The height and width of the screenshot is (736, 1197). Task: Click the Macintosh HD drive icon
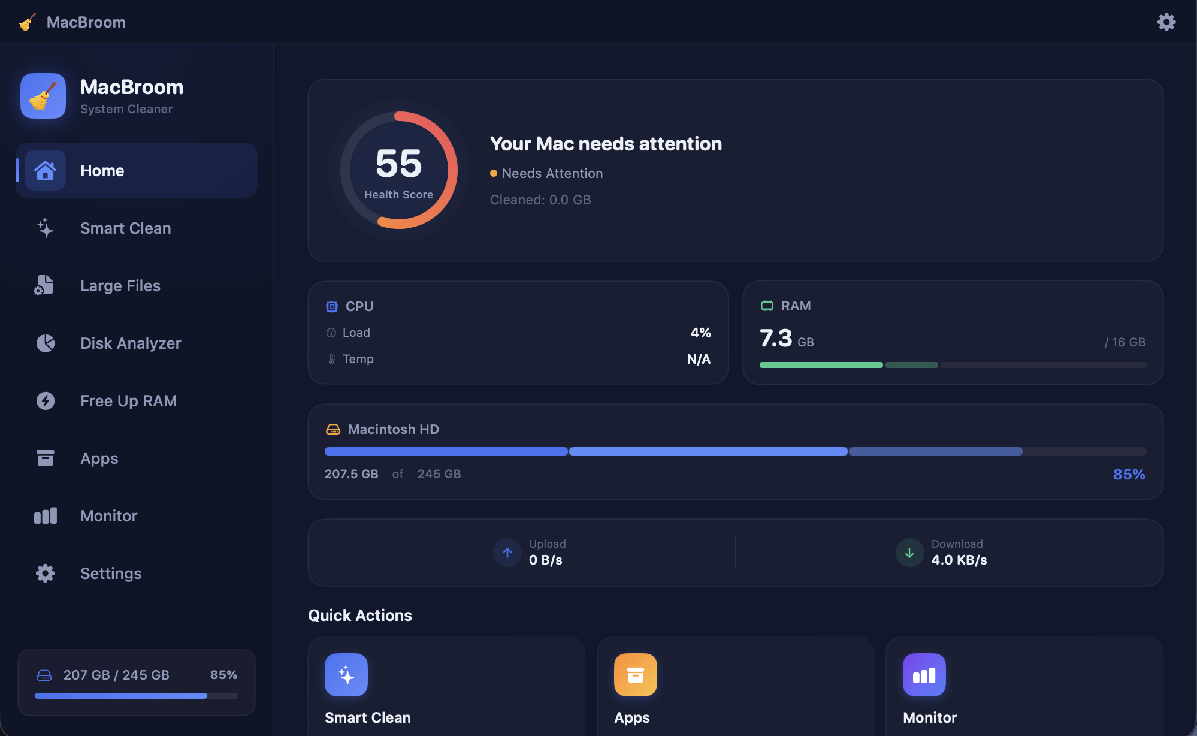click(x=333, y=429)
